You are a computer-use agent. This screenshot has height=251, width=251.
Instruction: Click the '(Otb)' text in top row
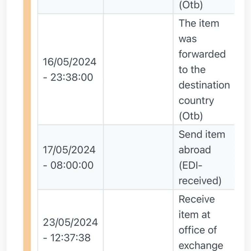(191, 5)
